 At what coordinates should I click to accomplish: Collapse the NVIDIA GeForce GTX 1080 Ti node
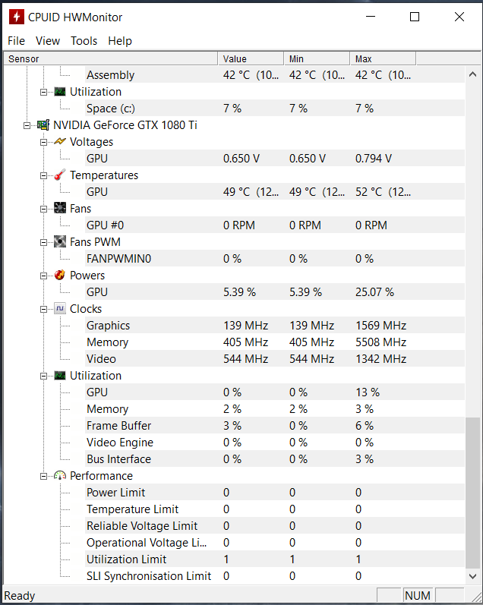point(27,125)
